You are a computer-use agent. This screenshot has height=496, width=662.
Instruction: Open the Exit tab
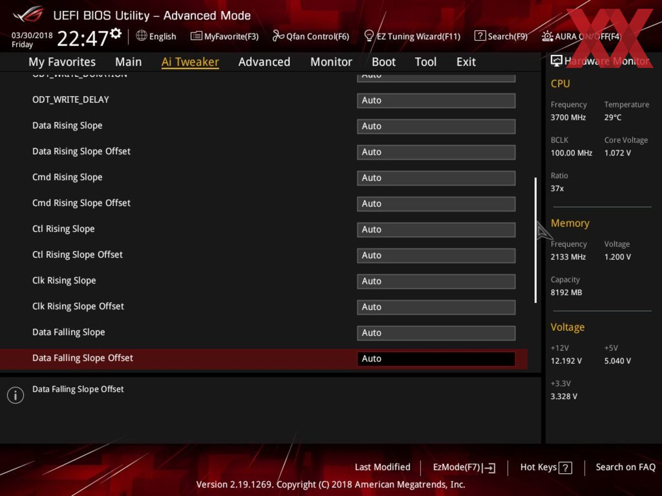coord(466,62)
